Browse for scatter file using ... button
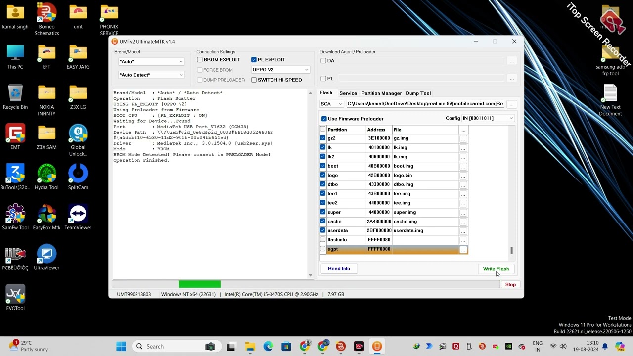This screenshot has height=356, width=633. [x=512, y=104]
